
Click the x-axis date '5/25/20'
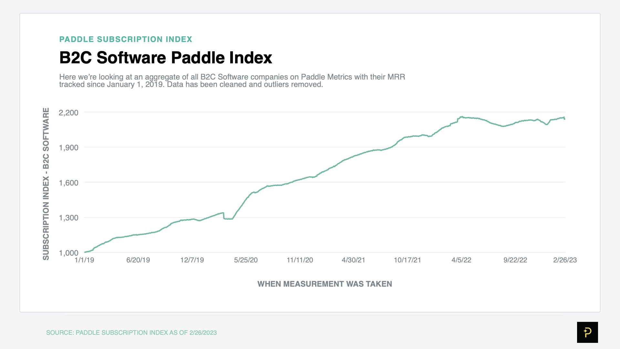click(x=246, y=260)
